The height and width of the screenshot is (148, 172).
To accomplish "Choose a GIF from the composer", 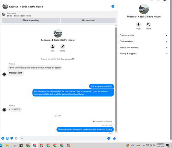I will click(16, 138).
